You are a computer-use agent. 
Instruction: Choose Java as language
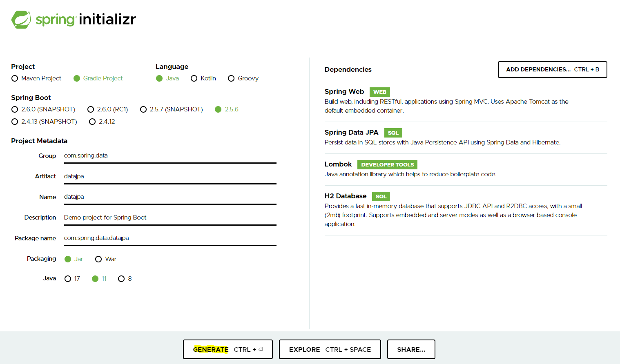tap(167, 78)
